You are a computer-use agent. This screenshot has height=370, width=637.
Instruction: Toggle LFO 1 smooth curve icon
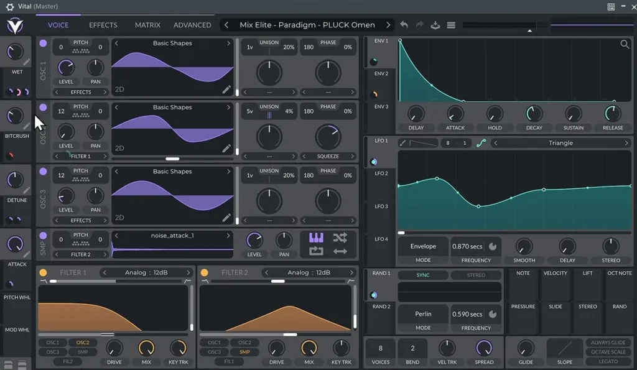481,143
